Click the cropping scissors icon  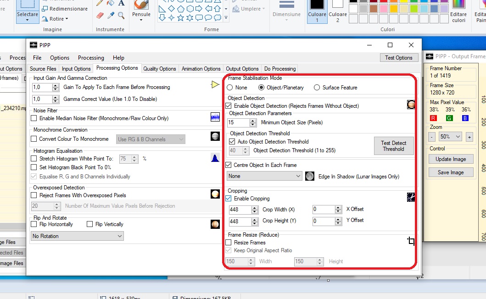[x=411, y=197]
